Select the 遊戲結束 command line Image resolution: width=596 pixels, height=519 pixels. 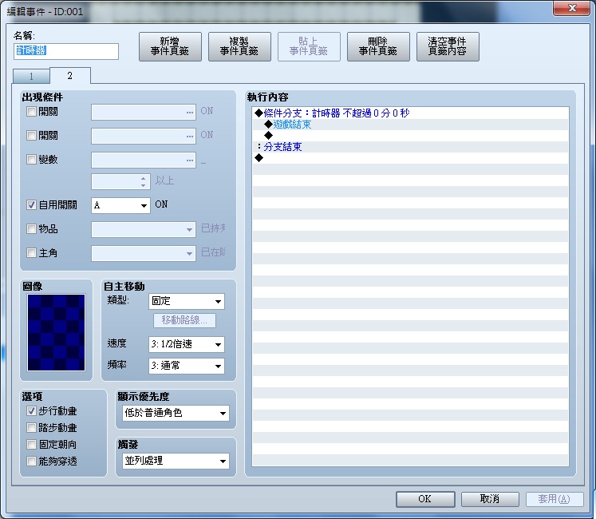tap(411, 125)
